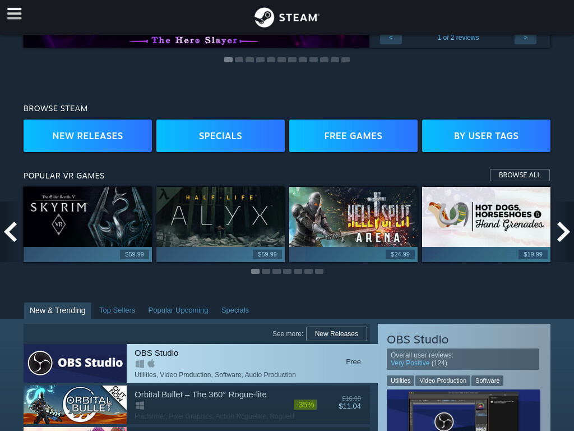Click the OBS Studio logo thumbnail
Image resolution: width=574 pixels, height=431 pixels.
pos(75,363)
